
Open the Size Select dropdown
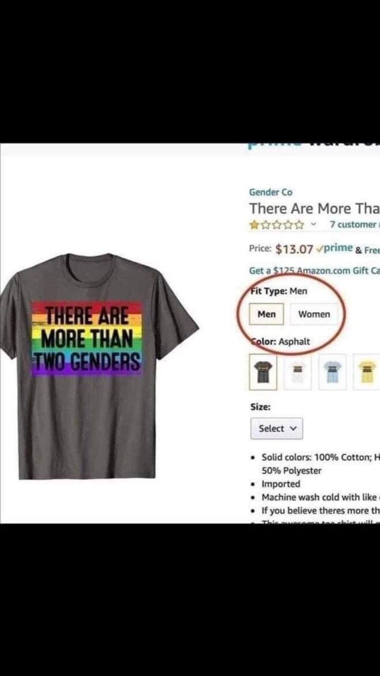point(276,428)
